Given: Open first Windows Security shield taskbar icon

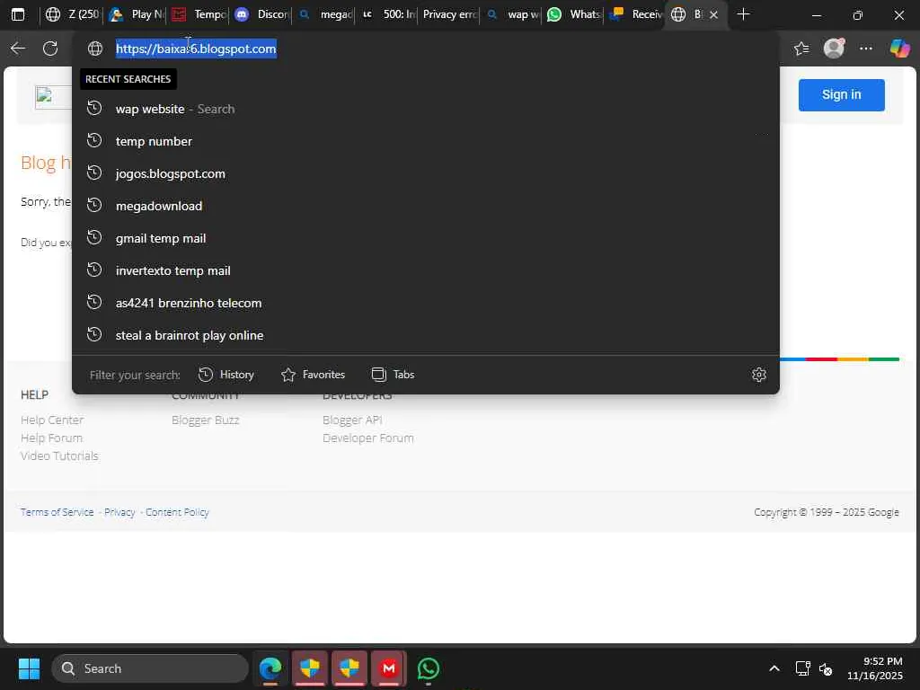Looking at the screenshot, I should pyautogui.click(x=310, y=668).
